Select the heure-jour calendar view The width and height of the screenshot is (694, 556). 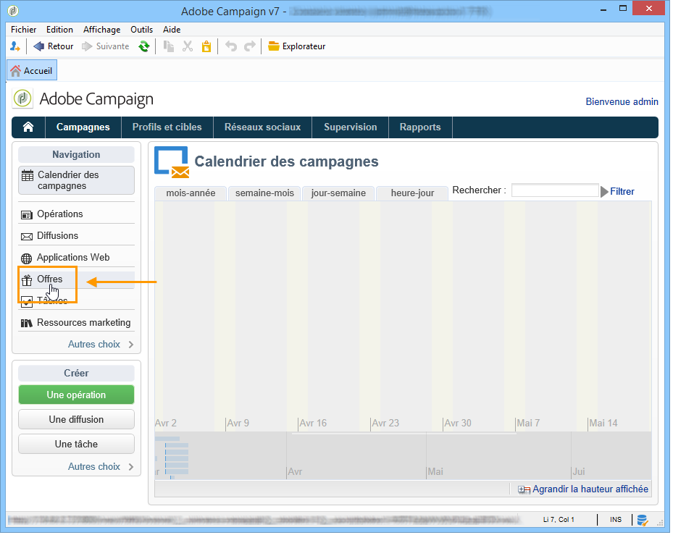[x=412, y=193]
